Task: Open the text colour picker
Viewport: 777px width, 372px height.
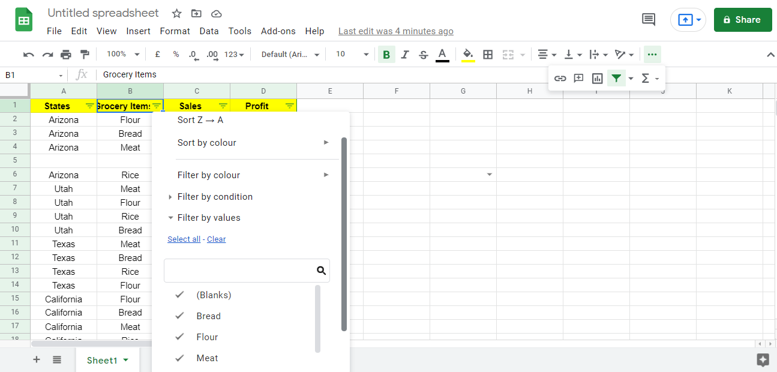Action: (442, 55)
